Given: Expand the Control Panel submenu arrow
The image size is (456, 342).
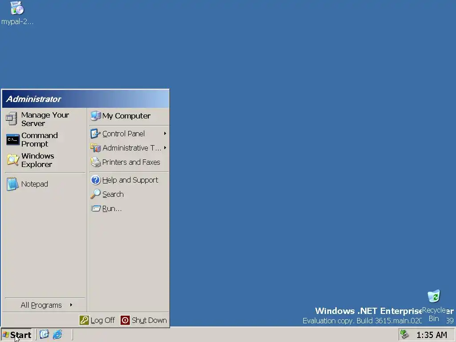Looking at the screenshot, I should tap(165, 134).
